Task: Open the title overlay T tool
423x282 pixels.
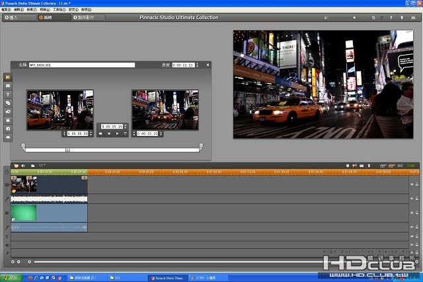Action: point(8,94)
